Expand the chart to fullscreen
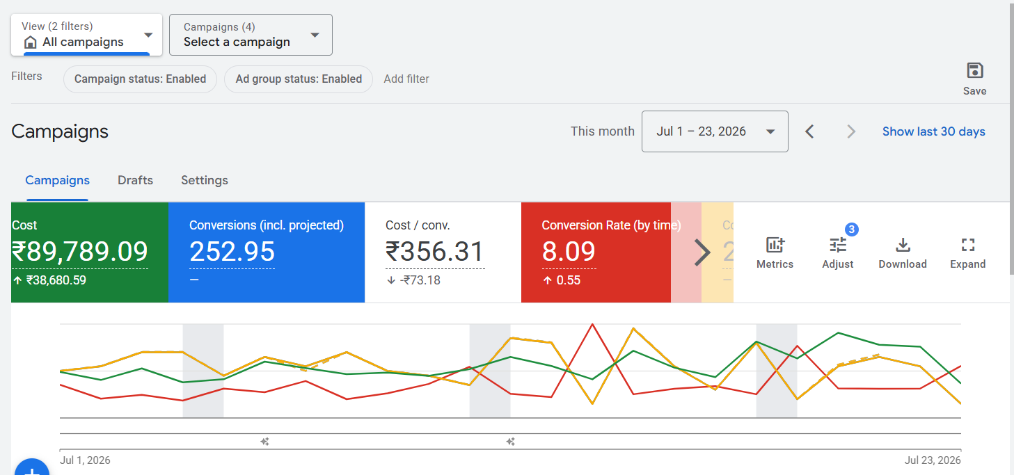Viewport: 1014px width, 475px height. [968, 245]
